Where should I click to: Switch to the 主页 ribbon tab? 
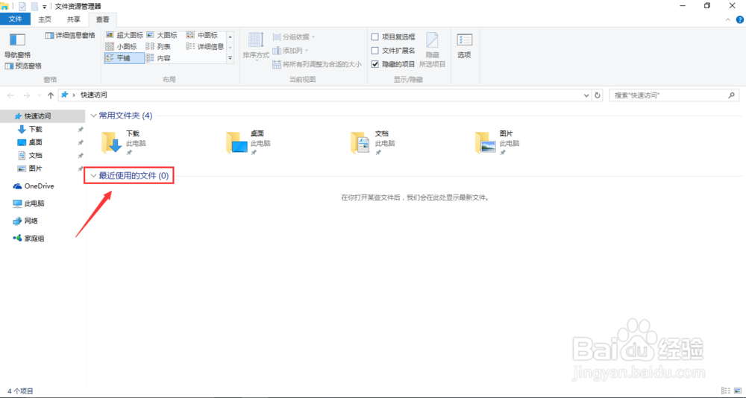coord(45,19)
